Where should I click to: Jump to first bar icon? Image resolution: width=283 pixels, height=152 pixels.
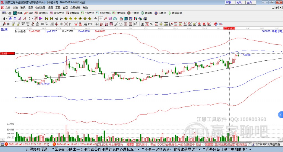(46, 19)
